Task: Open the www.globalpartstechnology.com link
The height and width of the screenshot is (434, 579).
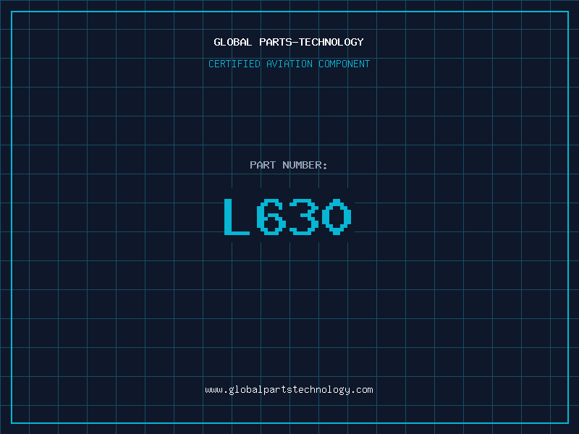Action: [x=289, y=390]
